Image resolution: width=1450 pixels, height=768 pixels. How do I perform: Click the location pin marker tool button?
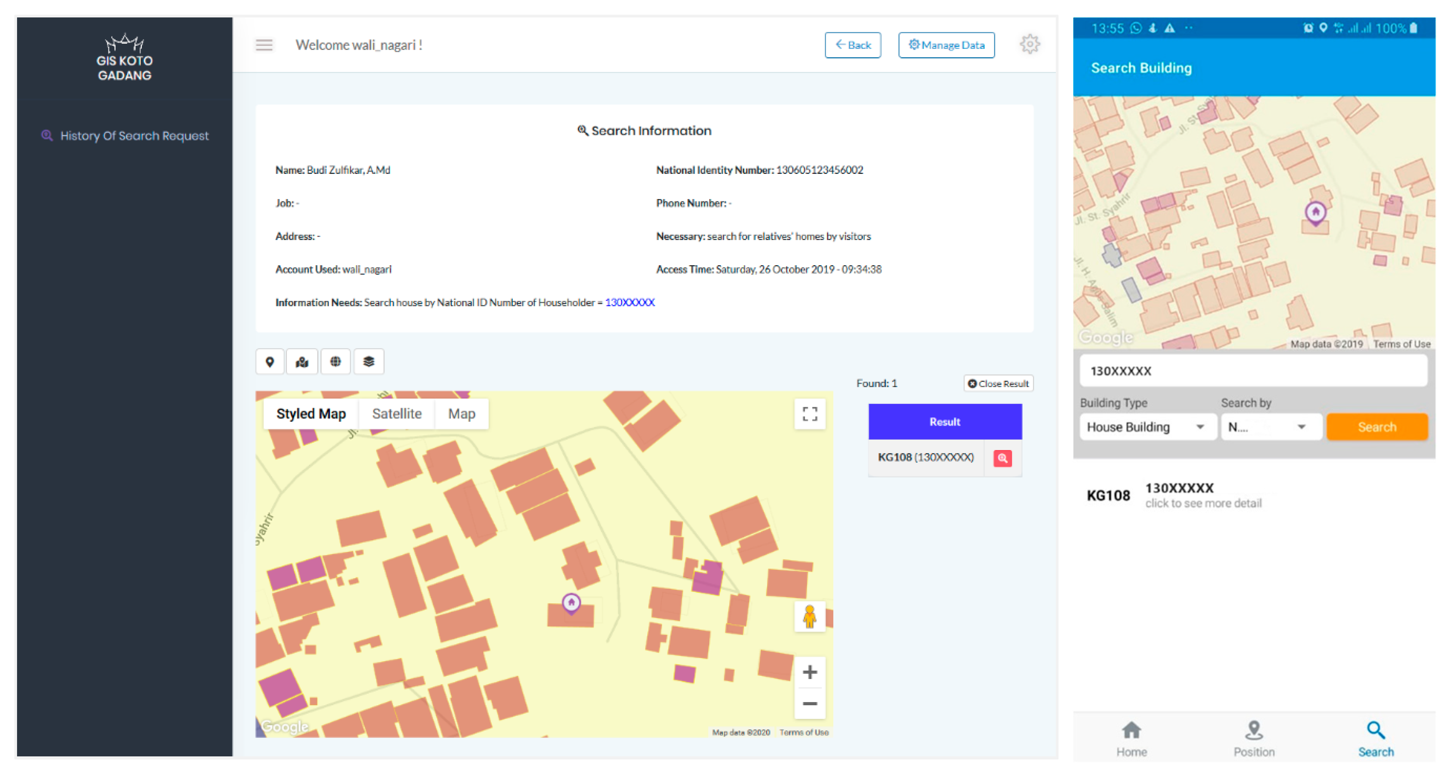(270, 362)
